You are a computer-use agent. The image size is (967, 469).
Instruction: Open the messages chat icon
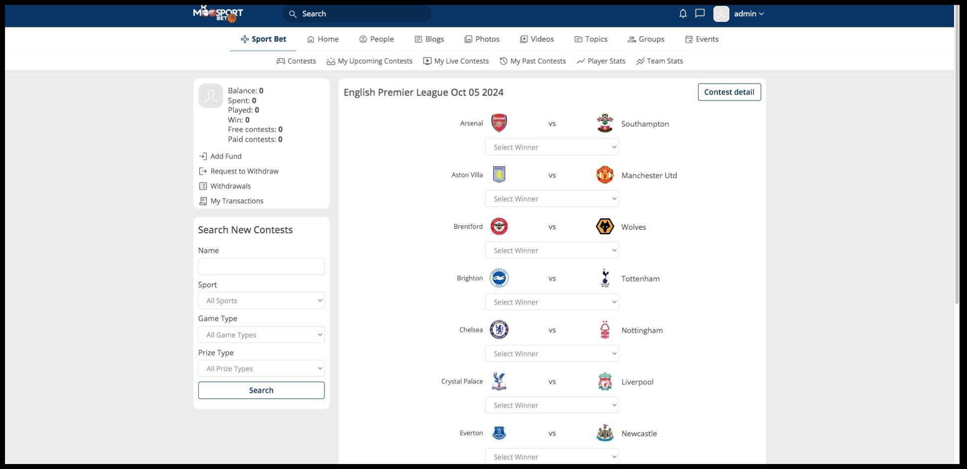(x=700, y=13)
